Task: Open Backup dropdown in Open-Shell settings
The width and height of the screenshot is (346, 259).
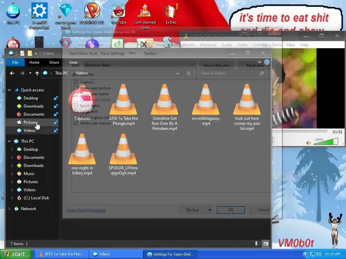Action: 209,210
